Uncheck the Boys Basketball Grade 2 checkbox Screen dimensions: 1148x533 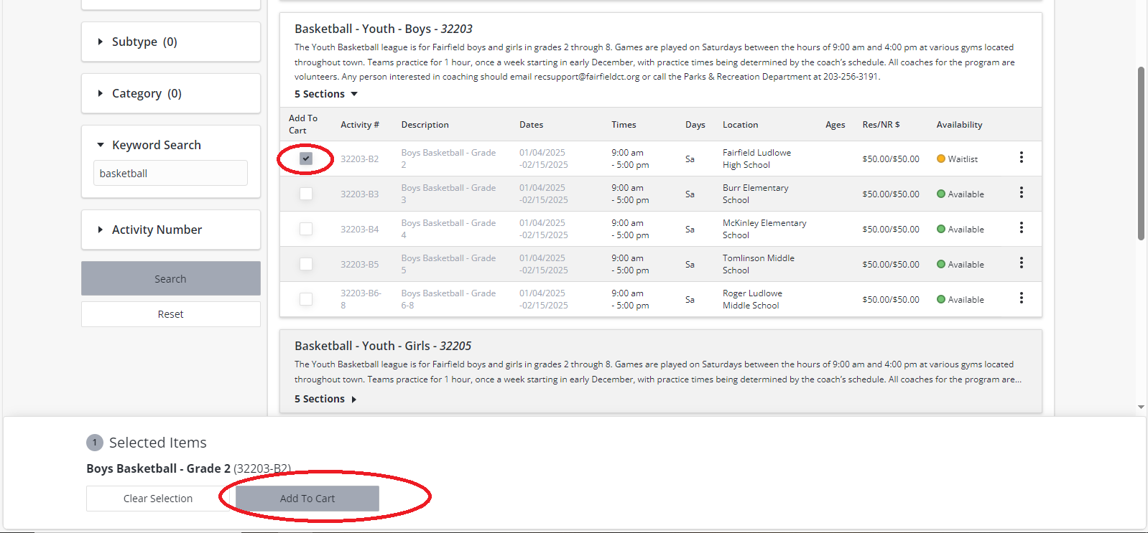click(x=306, y=159)
